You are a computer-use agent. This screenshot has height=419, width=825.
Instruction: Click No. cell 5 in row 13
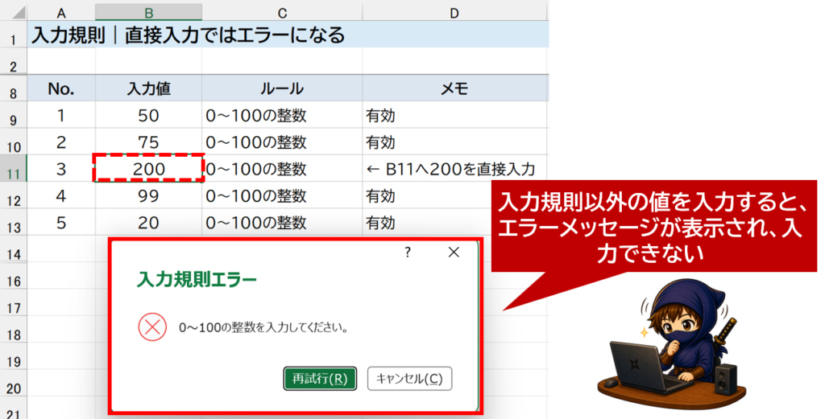(61, 222)
